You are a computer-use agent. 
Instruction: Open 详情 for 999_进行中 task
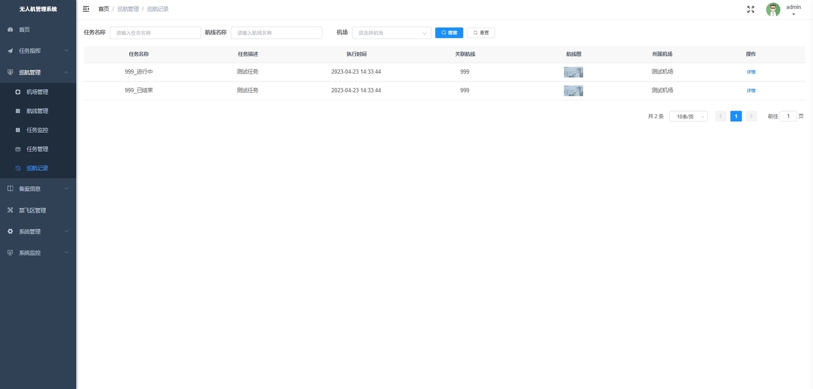click(x=751, y=72)
